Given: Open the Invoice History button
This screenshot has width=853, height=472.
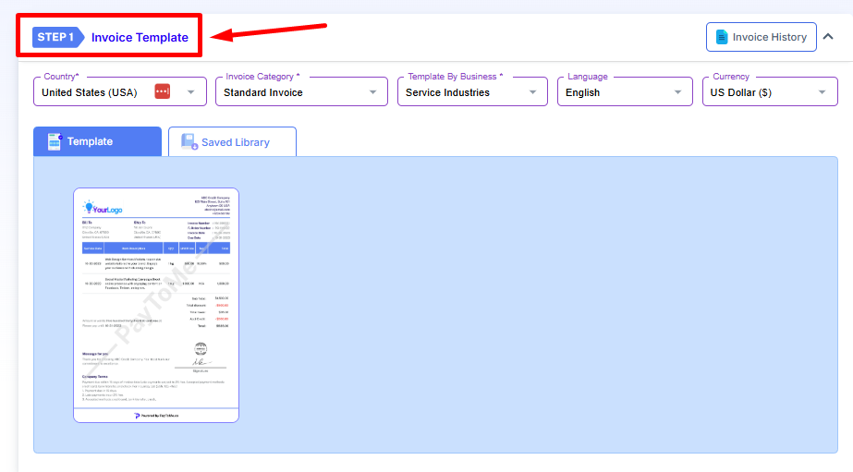Looking at the screenshot, I should tap(761, 37).
